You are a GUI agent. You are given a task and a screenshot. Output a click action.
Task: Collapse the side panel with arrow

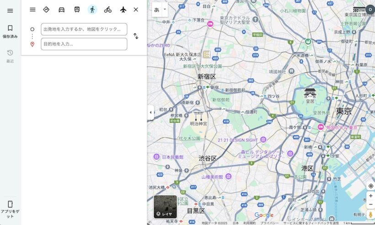click(x=150, y=112)
